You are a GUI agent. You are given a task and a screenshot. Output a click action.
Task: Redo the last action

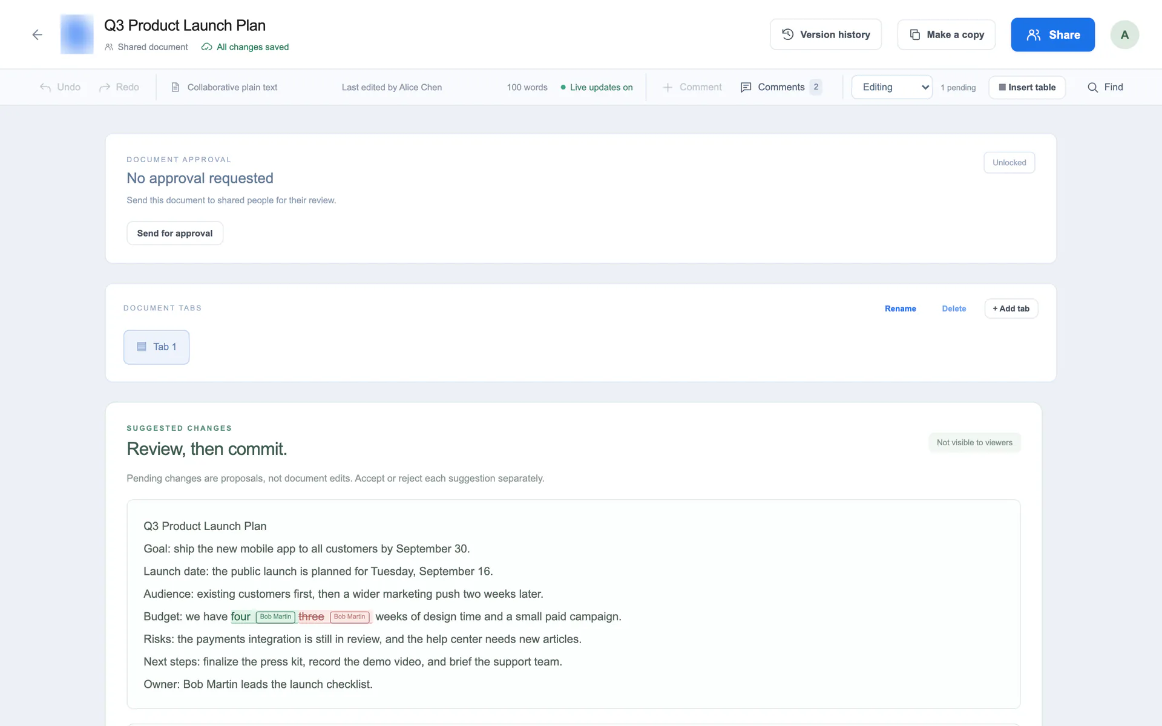pyautogui.click(x=119, y=87)
